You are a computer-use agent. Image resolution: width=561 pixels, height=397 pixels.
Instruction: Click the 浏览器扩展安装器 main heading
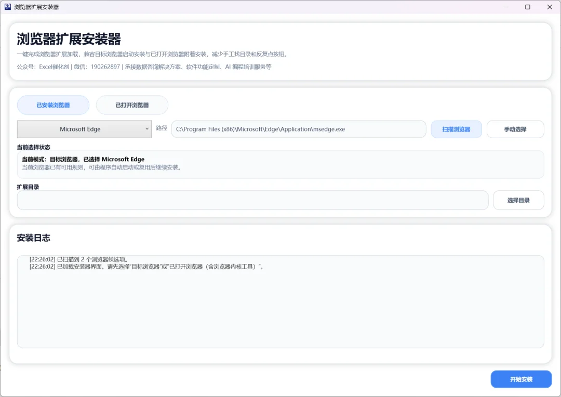point(69,39)
